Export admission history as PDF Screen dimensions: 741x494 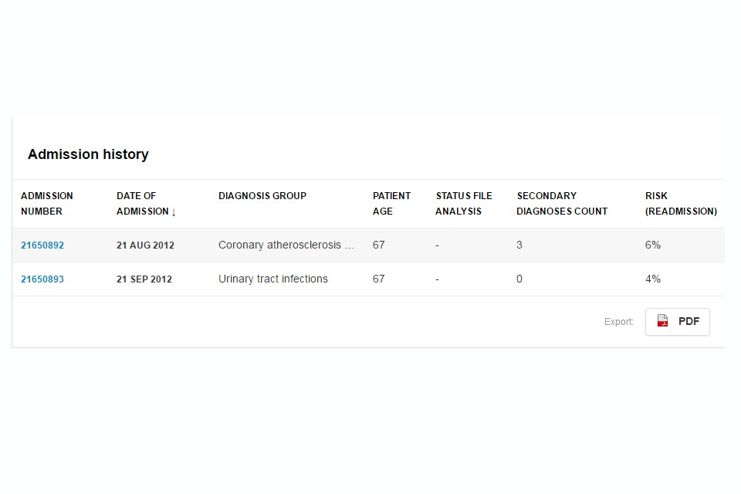[x=678, y=322]
